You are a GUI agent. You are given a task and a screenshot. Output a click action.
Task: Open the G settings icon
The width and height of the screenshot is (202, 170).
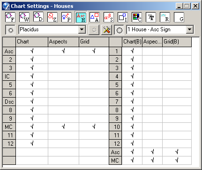pyautogui.click(x=179, y=17)
